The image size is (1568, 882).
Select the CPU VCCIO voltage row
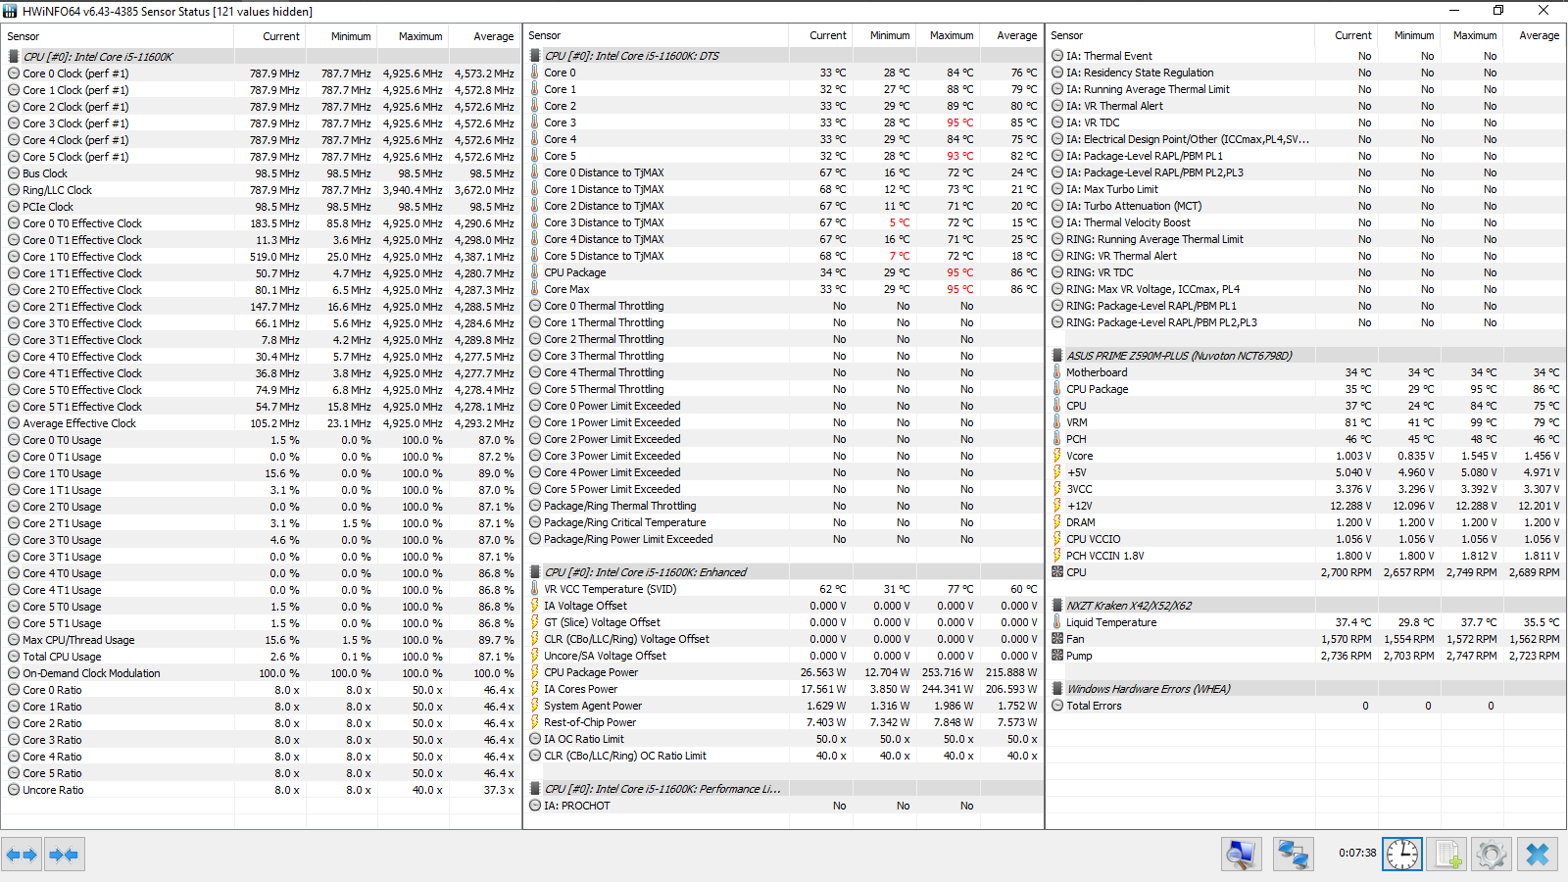[1305, 539]
